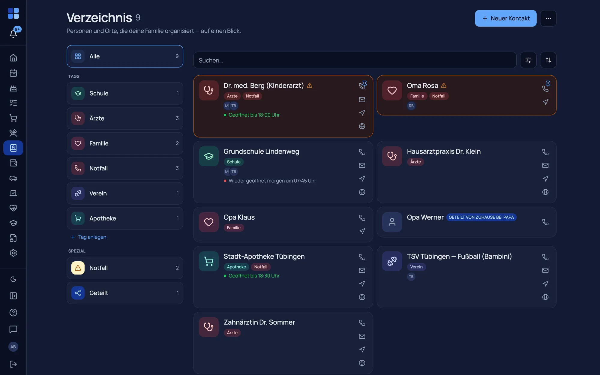Open chat message icon in sidebar
The height and width of the screenshot is (375, 600).
click(x=13, y=329)
